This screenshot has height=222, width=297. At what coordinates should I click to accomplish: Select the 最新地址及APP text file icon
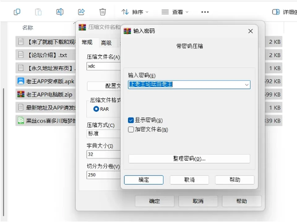(21, 107)
